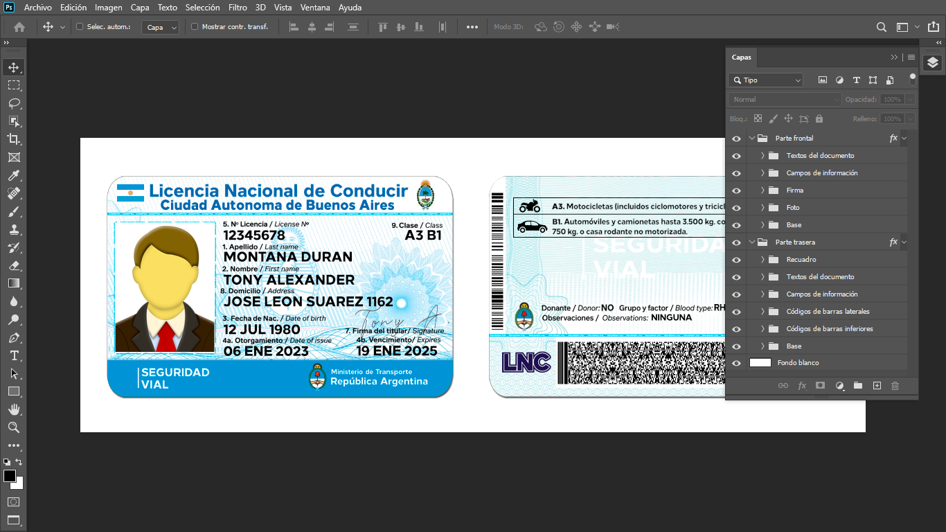Select the Move tool
The width and height of the screenshot is (946, 532).
click(x=14, y=67)
